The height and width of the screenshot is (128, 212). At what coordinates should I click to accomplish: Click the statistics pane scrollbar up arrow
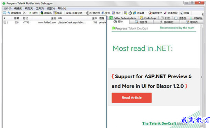coord(202,26)
